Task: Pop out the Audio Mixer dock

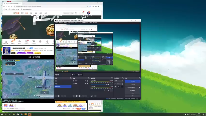Action: 112,78
